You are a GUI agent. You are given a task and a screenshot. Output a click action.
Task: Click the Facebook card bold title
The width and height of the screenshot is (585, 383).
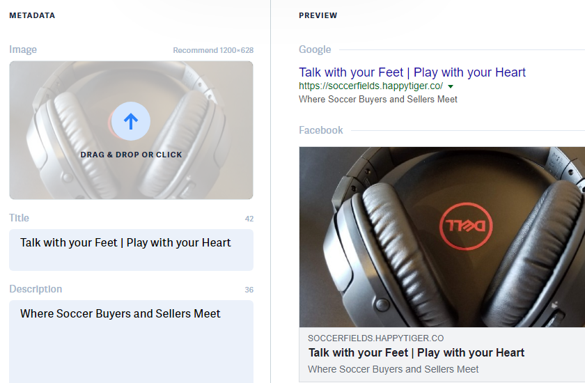tap(416, 352)
